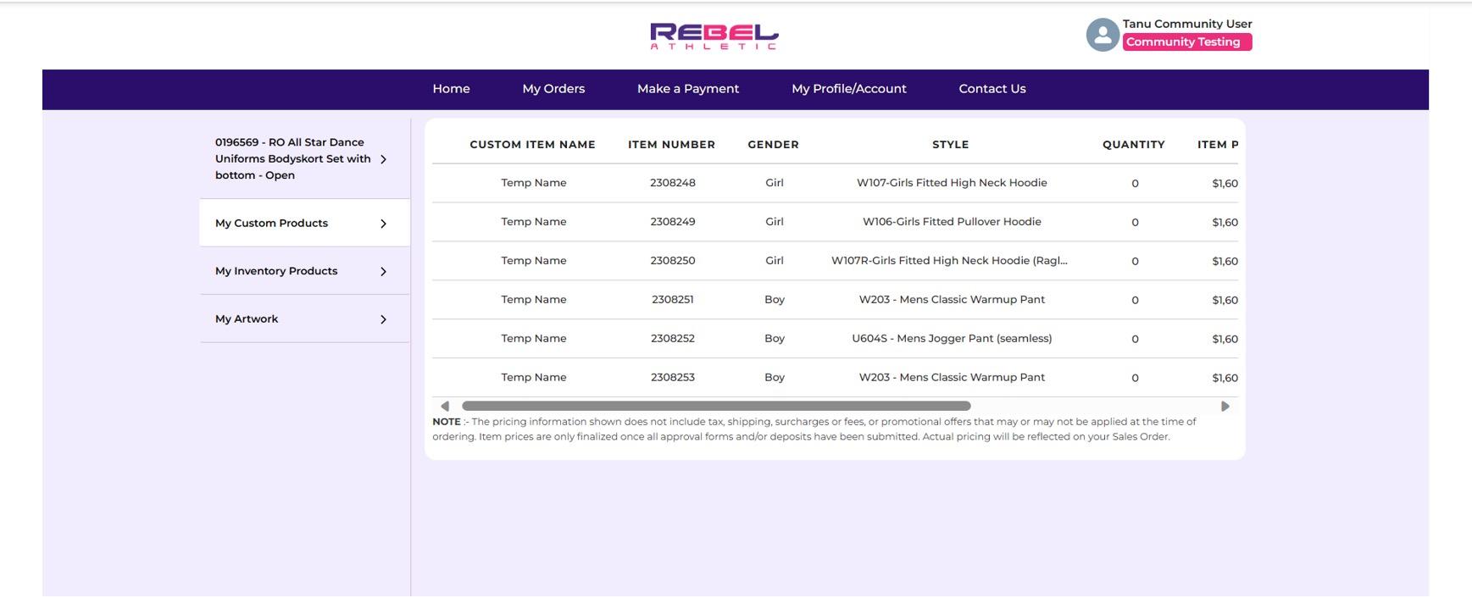Click Temp Name in row 2308248
This screenshot has width=1472, height=609.
(x=534, y=183)
